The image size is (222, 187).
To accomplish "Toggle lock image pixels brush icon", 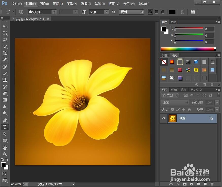I will 178,109.
